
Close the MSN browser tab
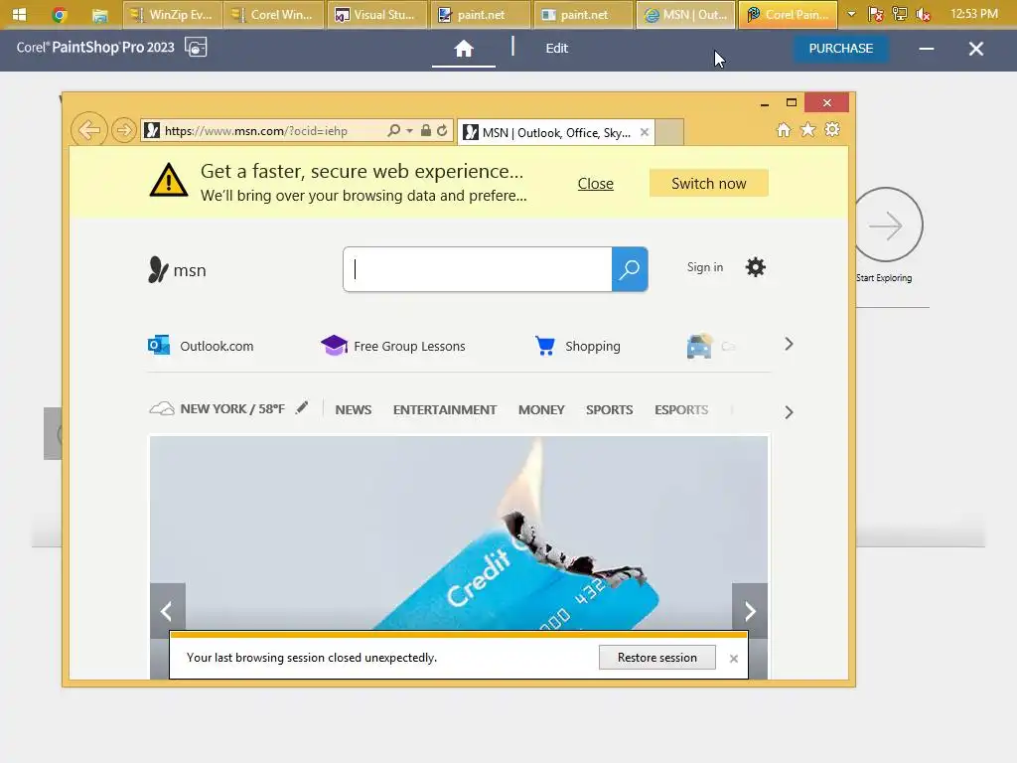(644, 132)
